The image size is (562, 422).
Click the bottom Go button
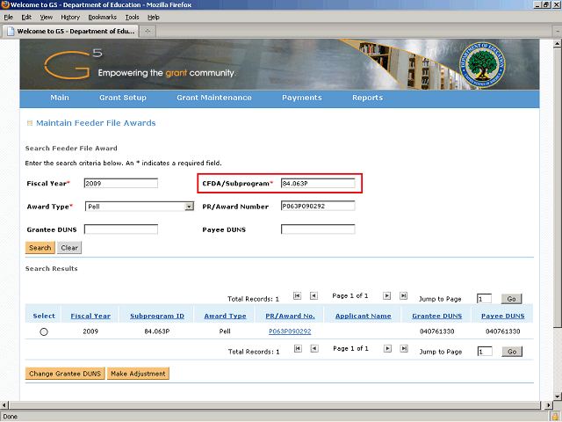pos(512,352)
